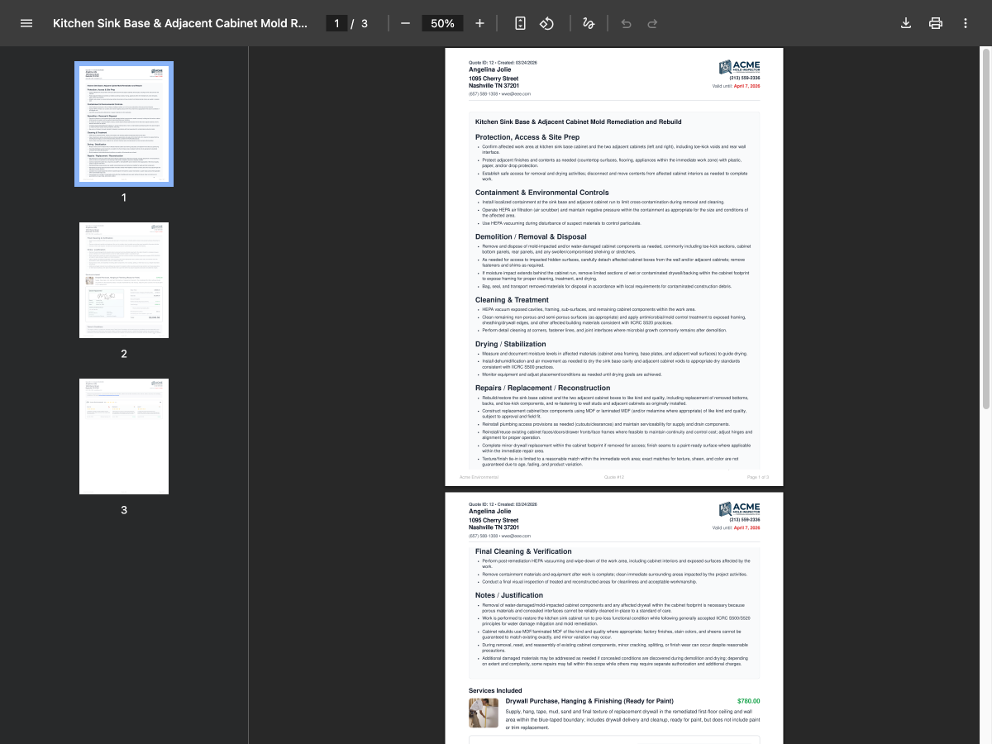The height and width of the screenshot is (744, 992).
Task: Zoom out with the minus button
Action: (x=405, y=23)
